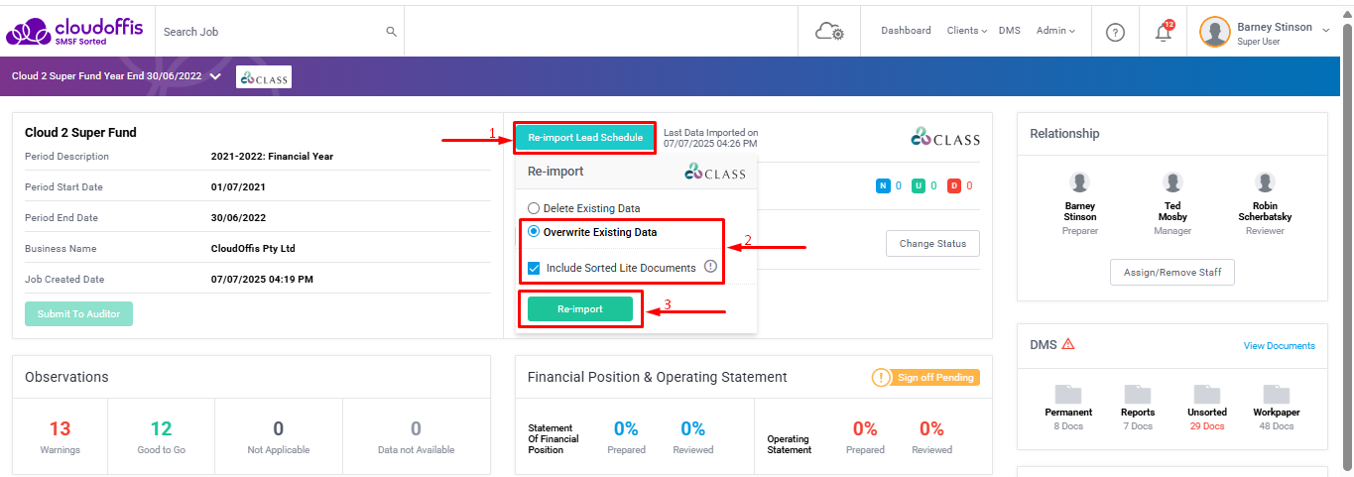This screenshot has height=477, width=1354.
Task: Click 2021-2022: Financial Year period value
Action: [x=272, y=156]
